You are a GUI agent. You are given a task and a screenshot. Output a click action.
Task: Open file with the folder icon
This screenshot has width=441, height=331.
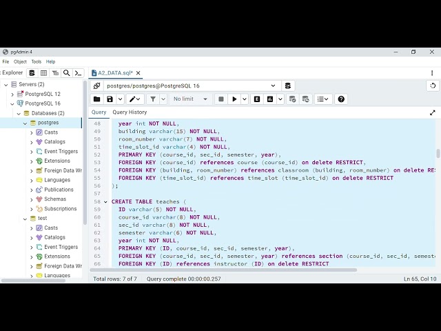coord(96,99)
